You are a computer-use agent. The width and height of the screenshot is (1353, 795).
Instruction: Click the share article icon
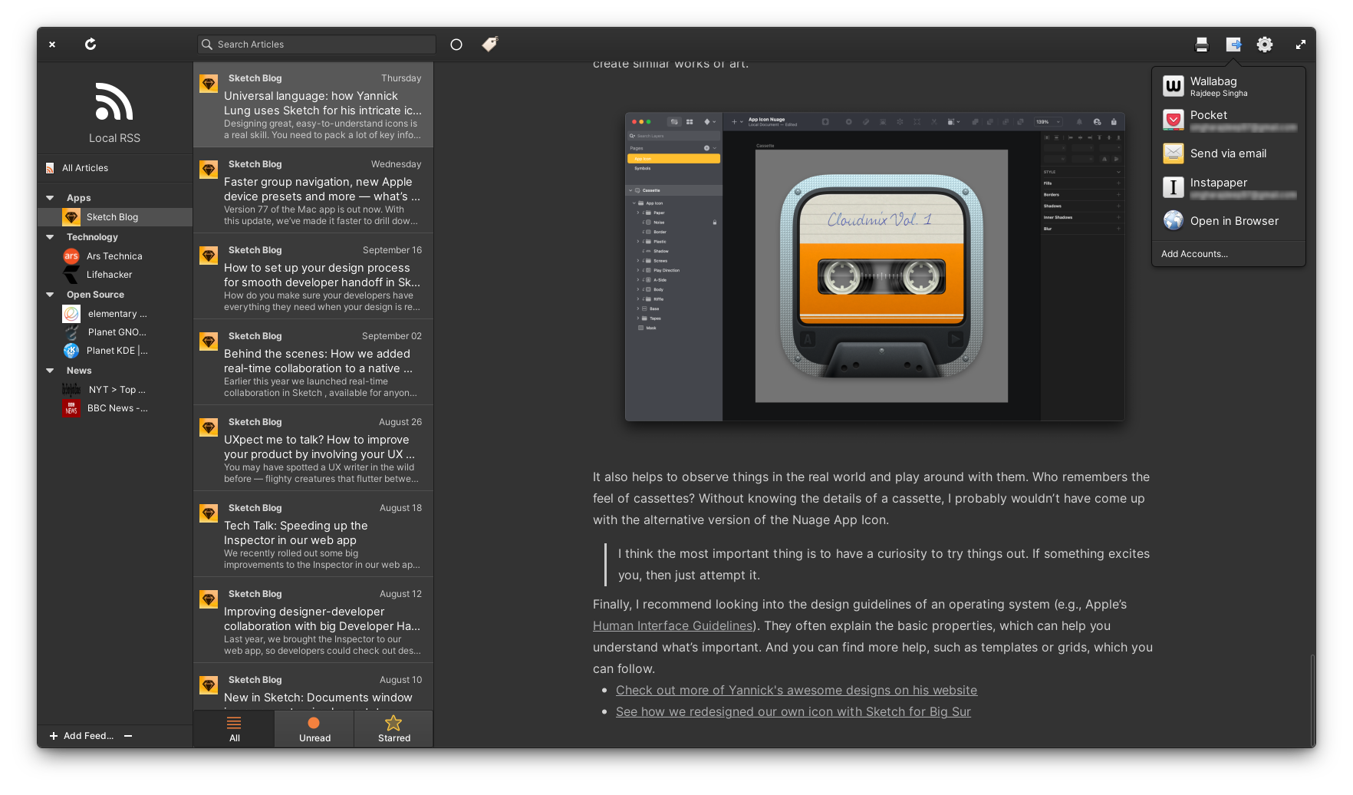point(1233,45)
